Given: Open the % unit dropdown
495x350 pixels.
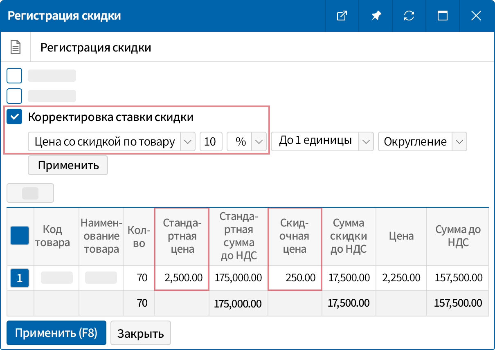Looking at the screenshot, I should tap(258, 141).
